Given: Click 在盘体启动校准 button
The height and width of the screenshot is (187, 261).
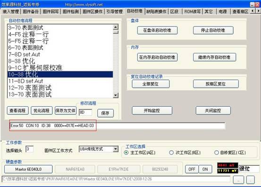Looking at the screenshot, I should click(157, 31).
